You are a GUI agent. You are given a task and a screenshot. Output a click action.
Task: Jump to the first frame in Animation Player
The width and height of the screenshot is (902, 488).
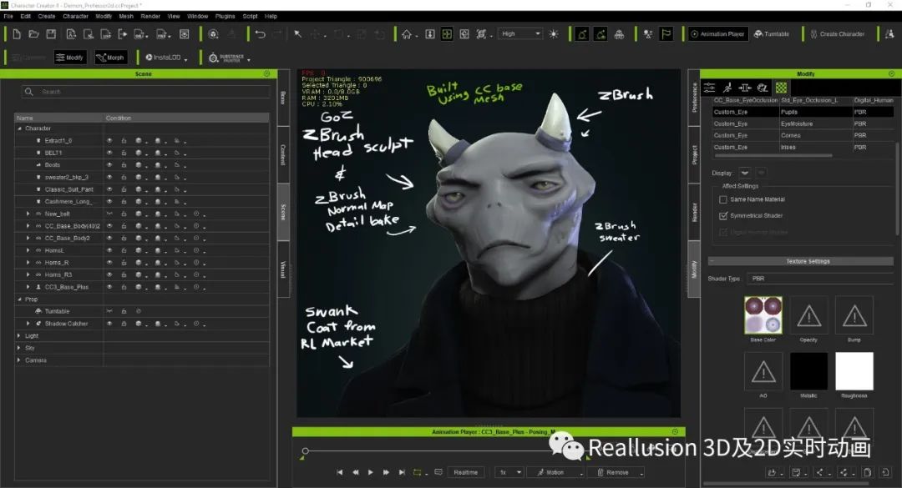[x=339, y=472]
